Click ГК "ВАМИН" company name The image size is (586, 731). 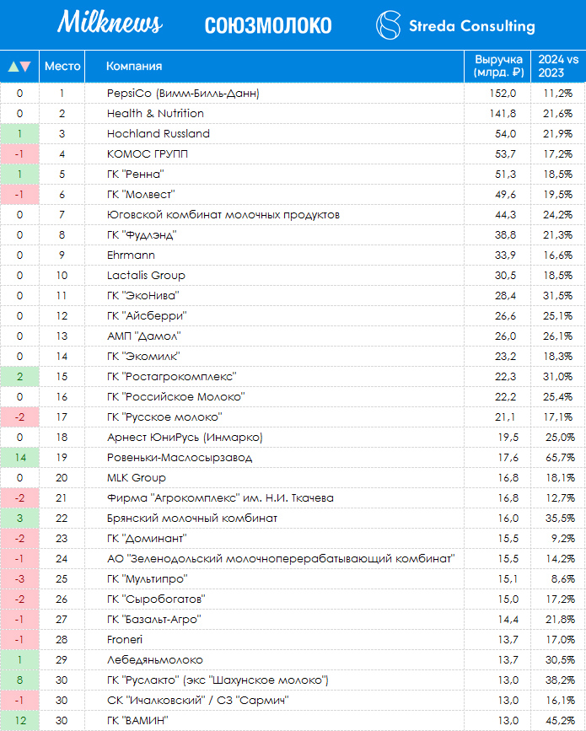click(x=137, y=721)
